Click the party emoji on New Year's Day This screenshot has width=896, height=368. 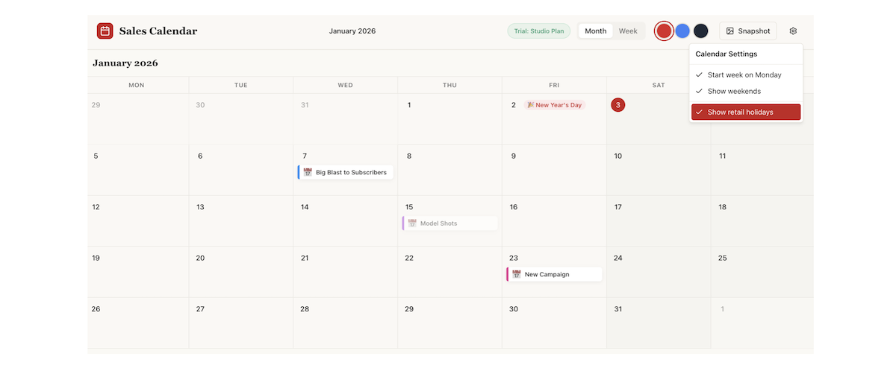pyautogui.click(x=530, y=105)
